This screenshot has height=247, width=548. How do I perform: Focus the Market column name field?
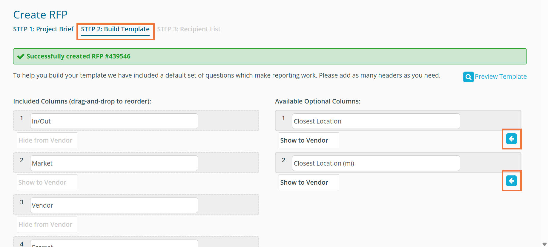pyautogui.click(x=114, y=163)
